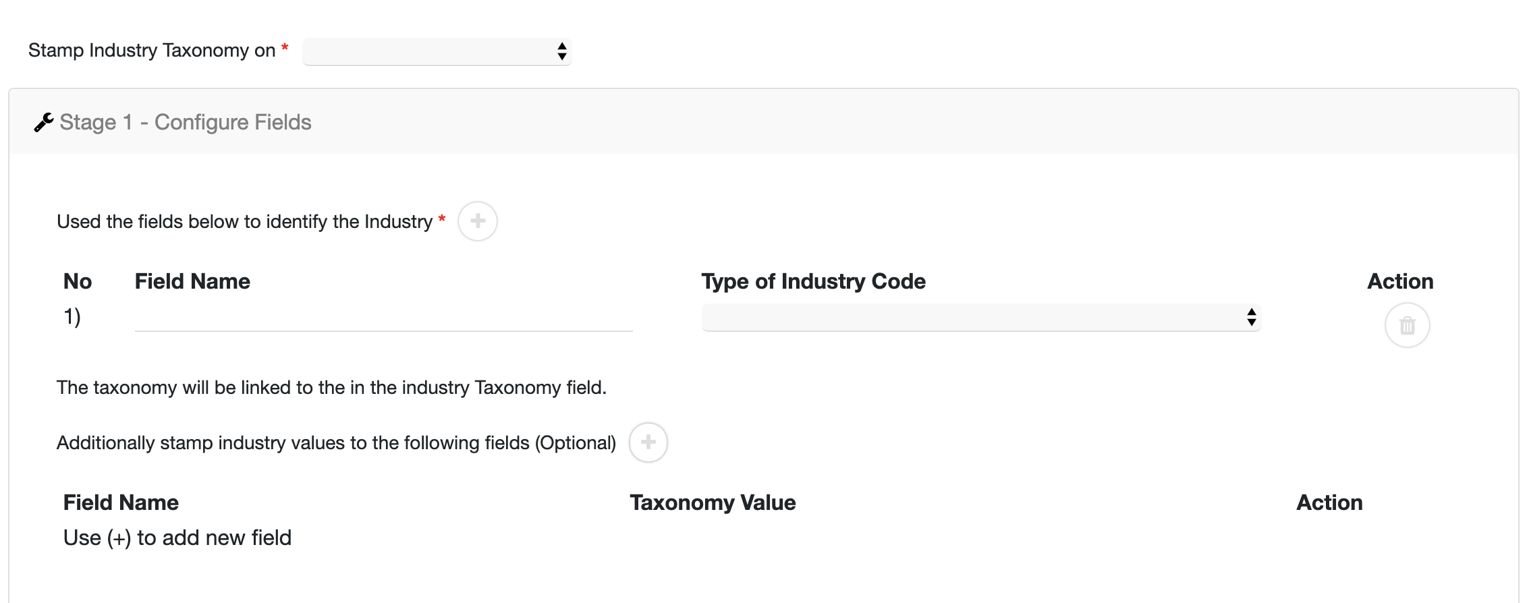
Task: Open the Stamp Industry Taxonomy on dropdown
Action: [437, 51]
